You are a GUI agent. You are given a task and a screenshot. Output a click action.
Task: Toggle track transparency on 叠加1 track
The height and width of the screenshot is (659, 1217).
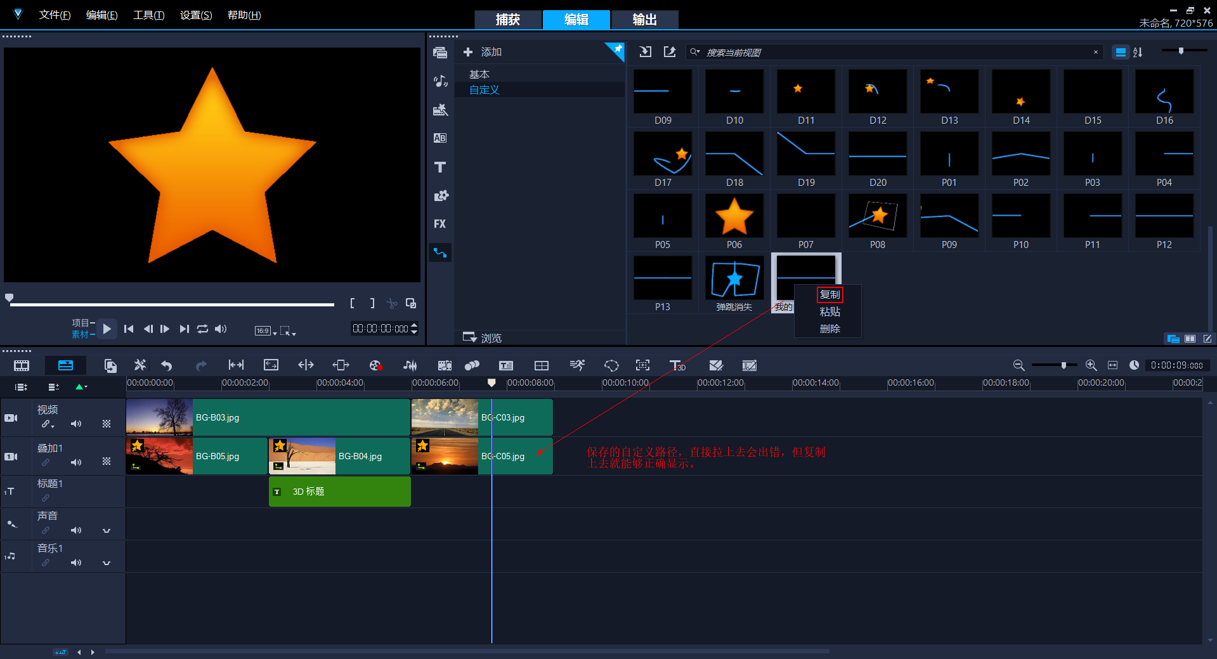click(x=107, y=462)
